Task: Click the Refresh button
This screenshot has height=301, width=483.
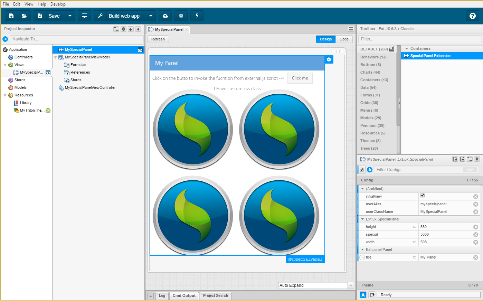Action: [x=158, y=39]
